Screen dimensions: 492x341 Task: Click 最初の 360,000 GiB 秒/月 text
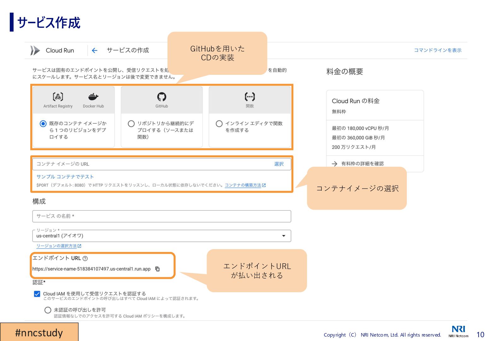click(x=358, y=138)
